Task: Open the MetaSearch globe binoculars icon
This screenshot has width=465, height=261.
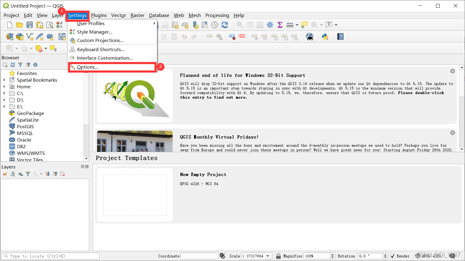Action: [310, 37]
